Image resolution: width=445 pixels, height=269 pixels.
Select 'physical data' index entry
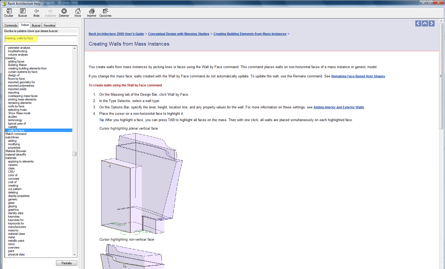pos(16,254)
